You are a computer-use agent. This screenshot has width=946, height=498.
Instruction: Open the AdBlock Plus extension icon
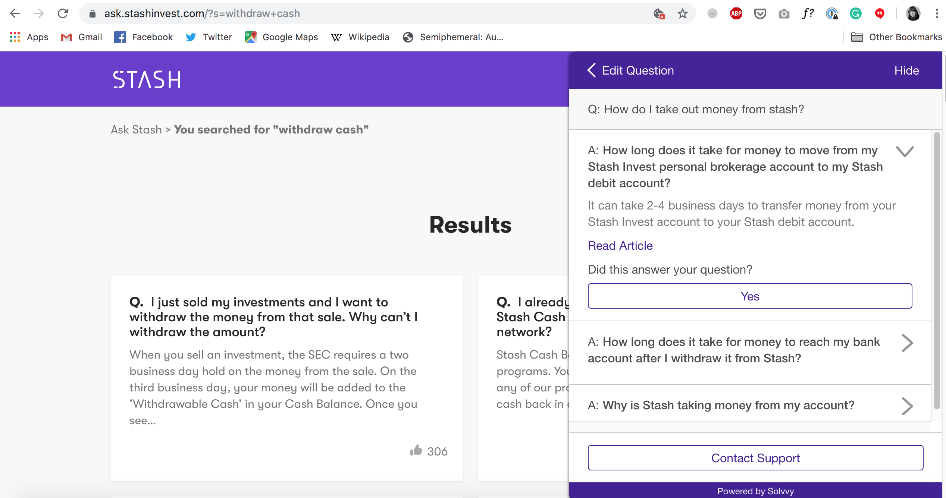(736, 14)
